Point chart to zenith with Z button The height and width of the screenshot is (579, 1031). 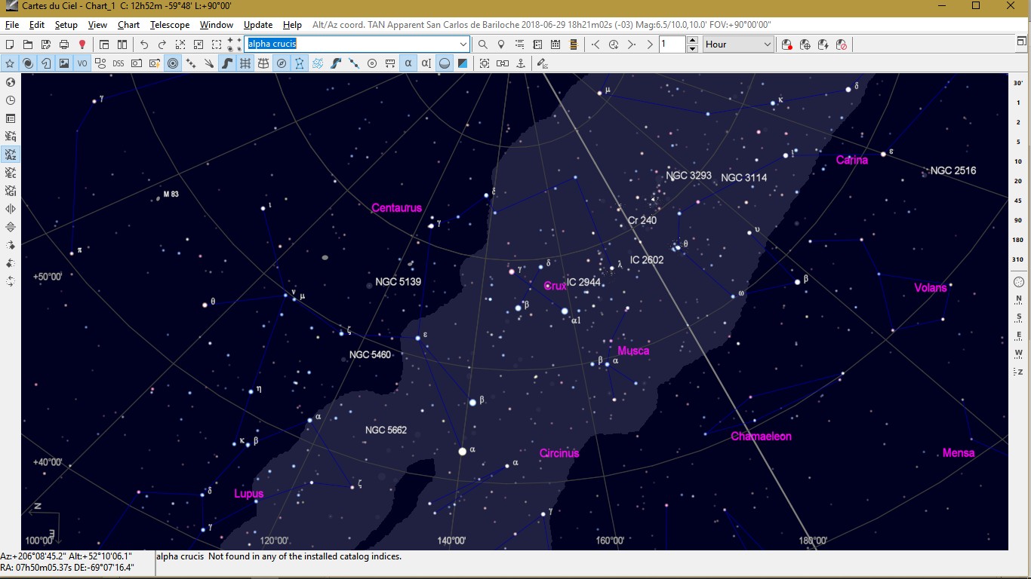point(1019,372)
